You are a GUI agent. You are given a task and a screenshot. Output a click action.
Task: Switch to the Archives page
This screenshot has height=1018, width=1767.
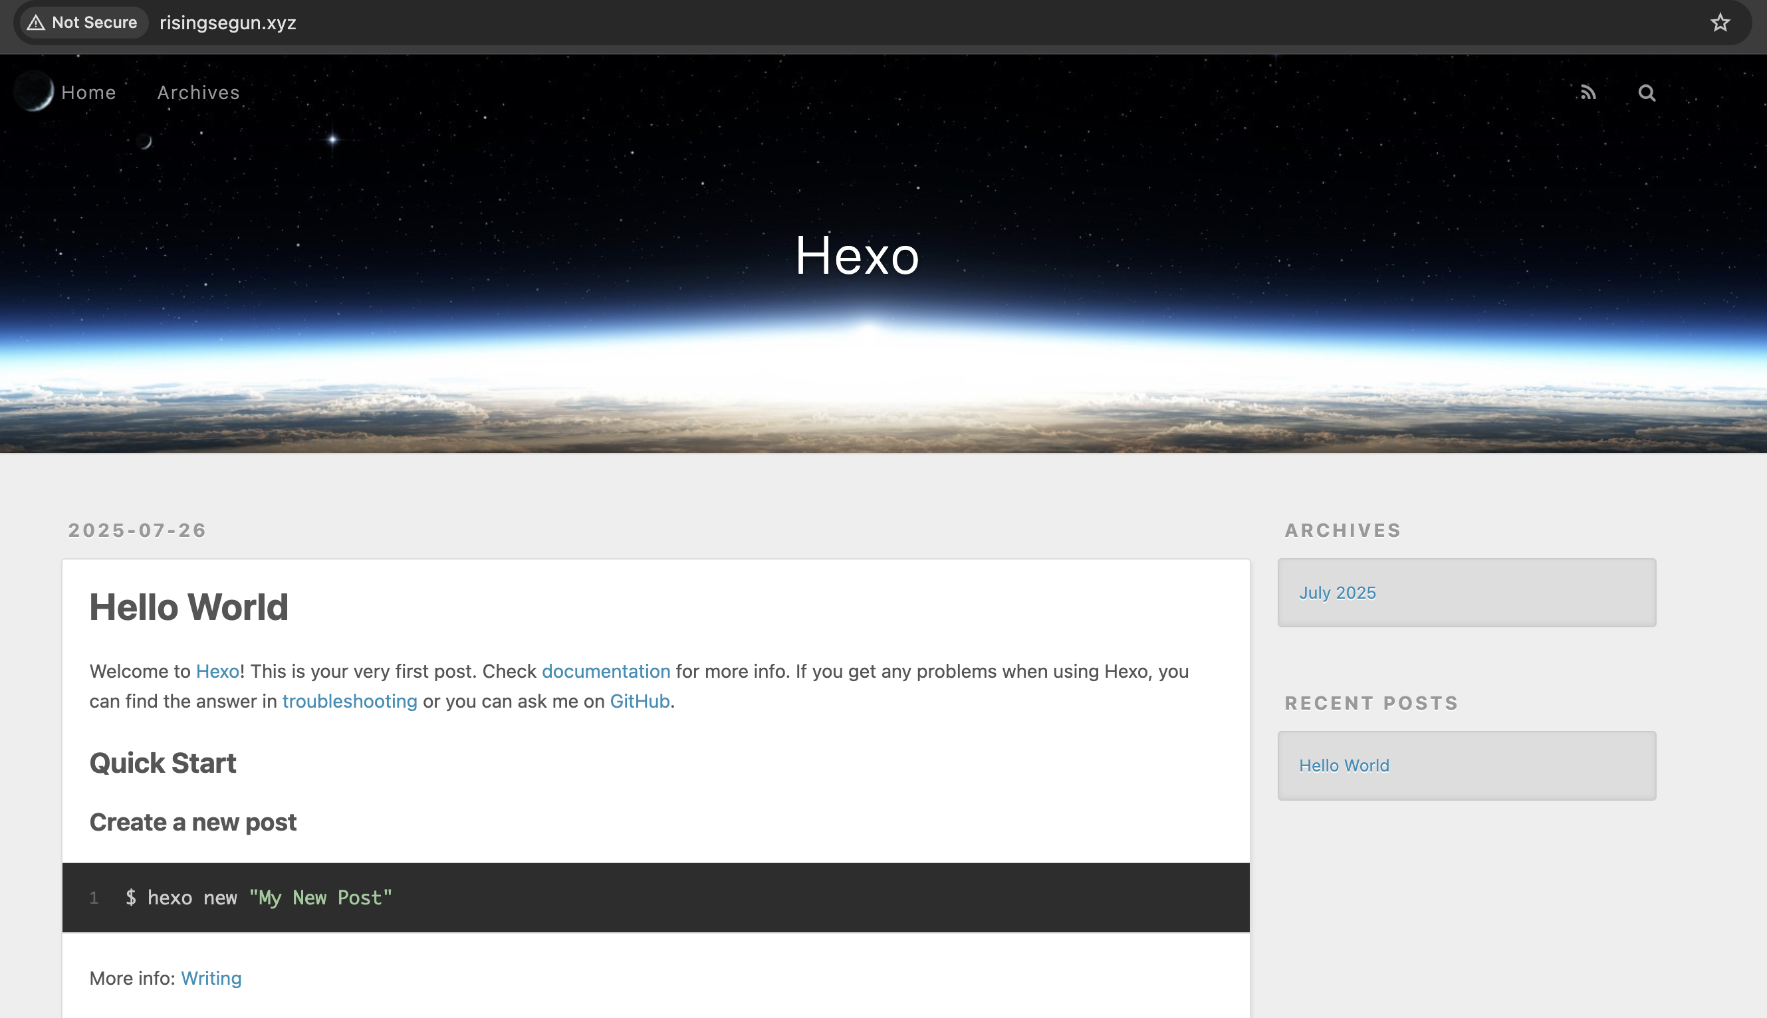[x=198, y=92]
